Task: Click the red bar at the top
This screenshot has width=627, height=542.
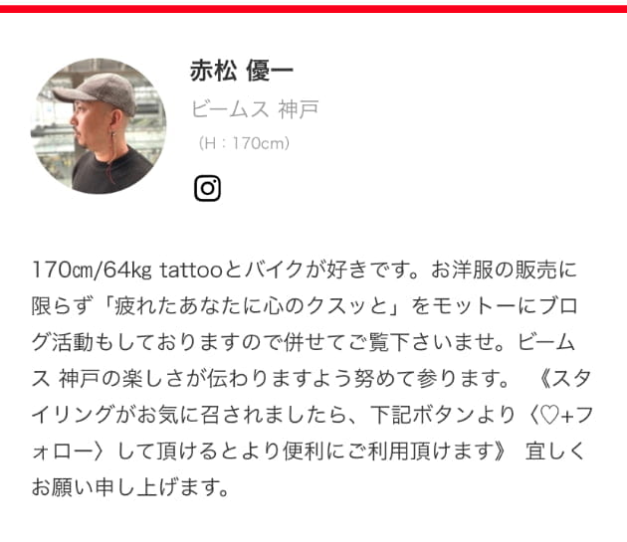Action: pos(313,9)
